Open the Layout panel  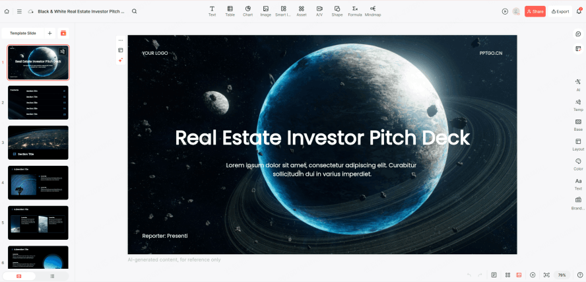[x=578, y=145]
